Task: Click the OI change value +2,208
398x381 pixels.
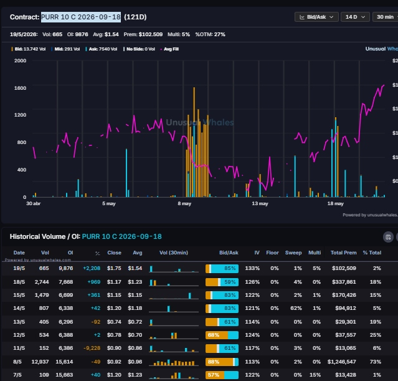Action: [x=92, y=268]
